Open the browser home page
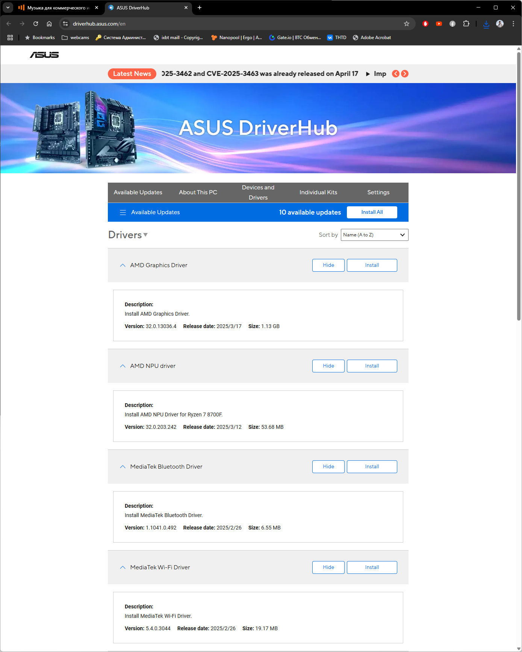Screen dimensions: 522x652 pos(49,24)
